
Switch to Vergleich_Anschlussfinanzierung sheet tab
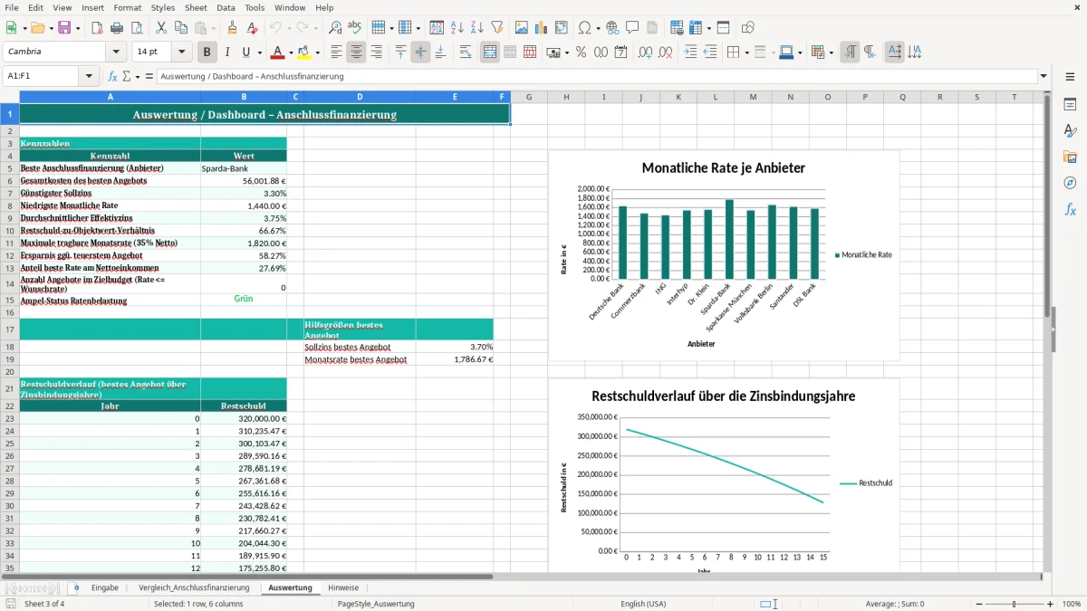click(194, 587)
